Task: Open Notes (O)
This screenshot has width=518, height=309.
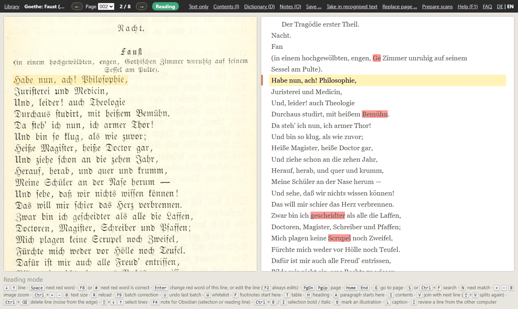Action: point(290,6)
